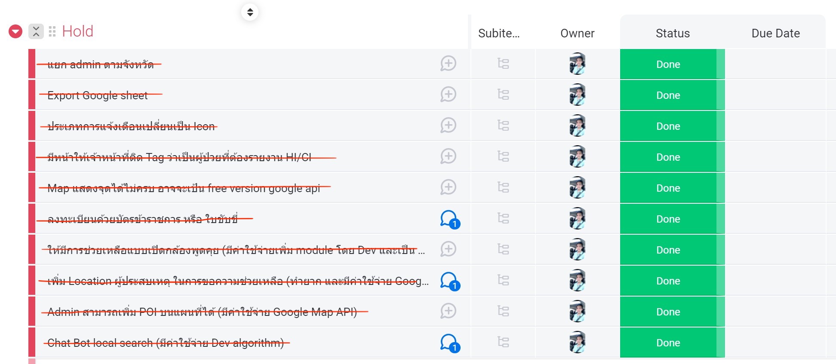Add update to the module Dev camera row
The width and height of the screenshot is (836, 364).
tap(448, 249)
